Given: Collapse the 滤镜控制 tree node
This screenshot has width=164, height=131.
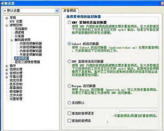Looking at the screenshot, I should click(7, 25).
